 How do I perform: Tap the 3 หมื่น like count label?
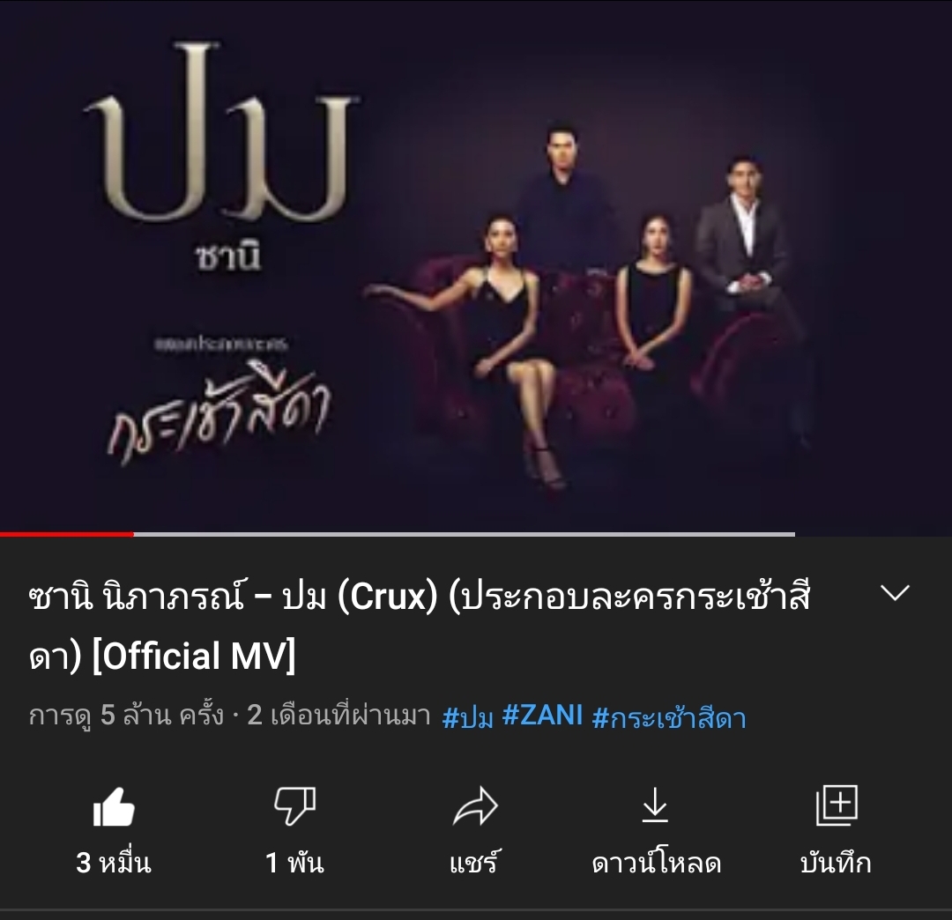114,863
